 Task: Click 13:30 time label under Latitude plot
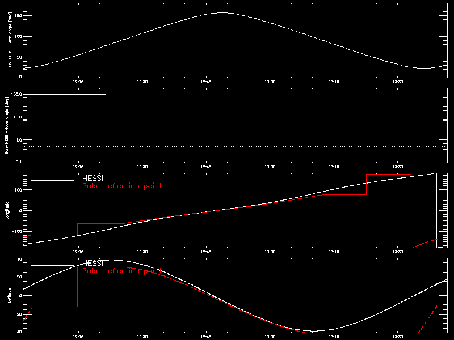[x=398, y=337]
